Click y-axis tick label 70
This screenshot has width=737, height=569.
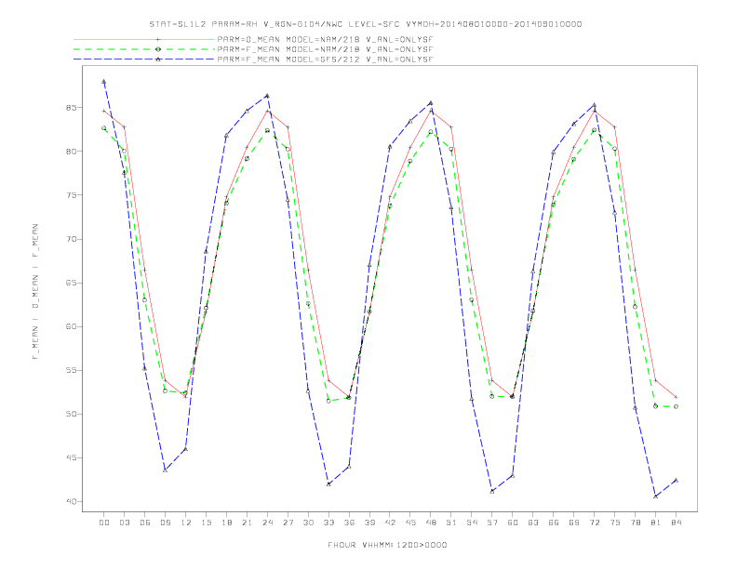(72, 239)
